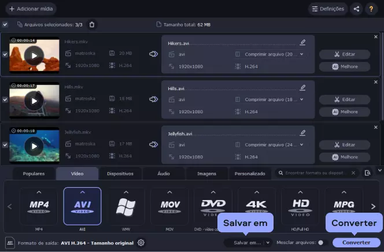This screenshot has height=252, width=384.
Task: Toggle the select all files checkbox
Action: pos(5,24)
